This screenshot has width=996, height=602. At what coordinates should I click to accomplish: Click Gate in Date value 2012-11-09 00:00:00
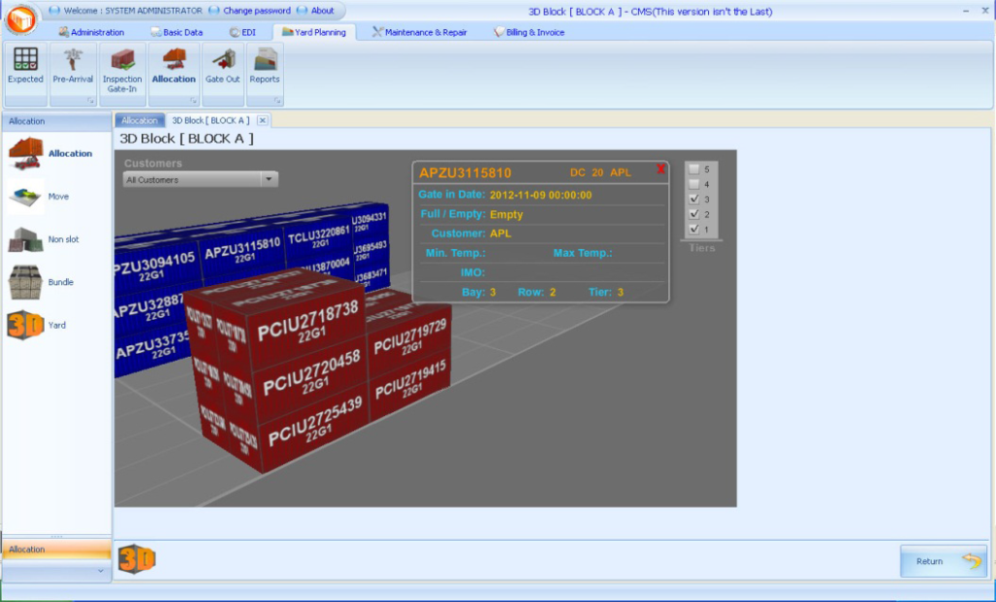[x=541, y=195]
